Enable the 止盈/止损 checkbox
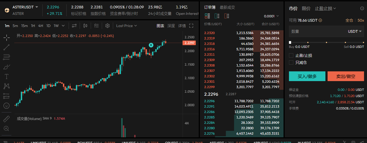This screenshot has width=367, height=143. point(291,55)
